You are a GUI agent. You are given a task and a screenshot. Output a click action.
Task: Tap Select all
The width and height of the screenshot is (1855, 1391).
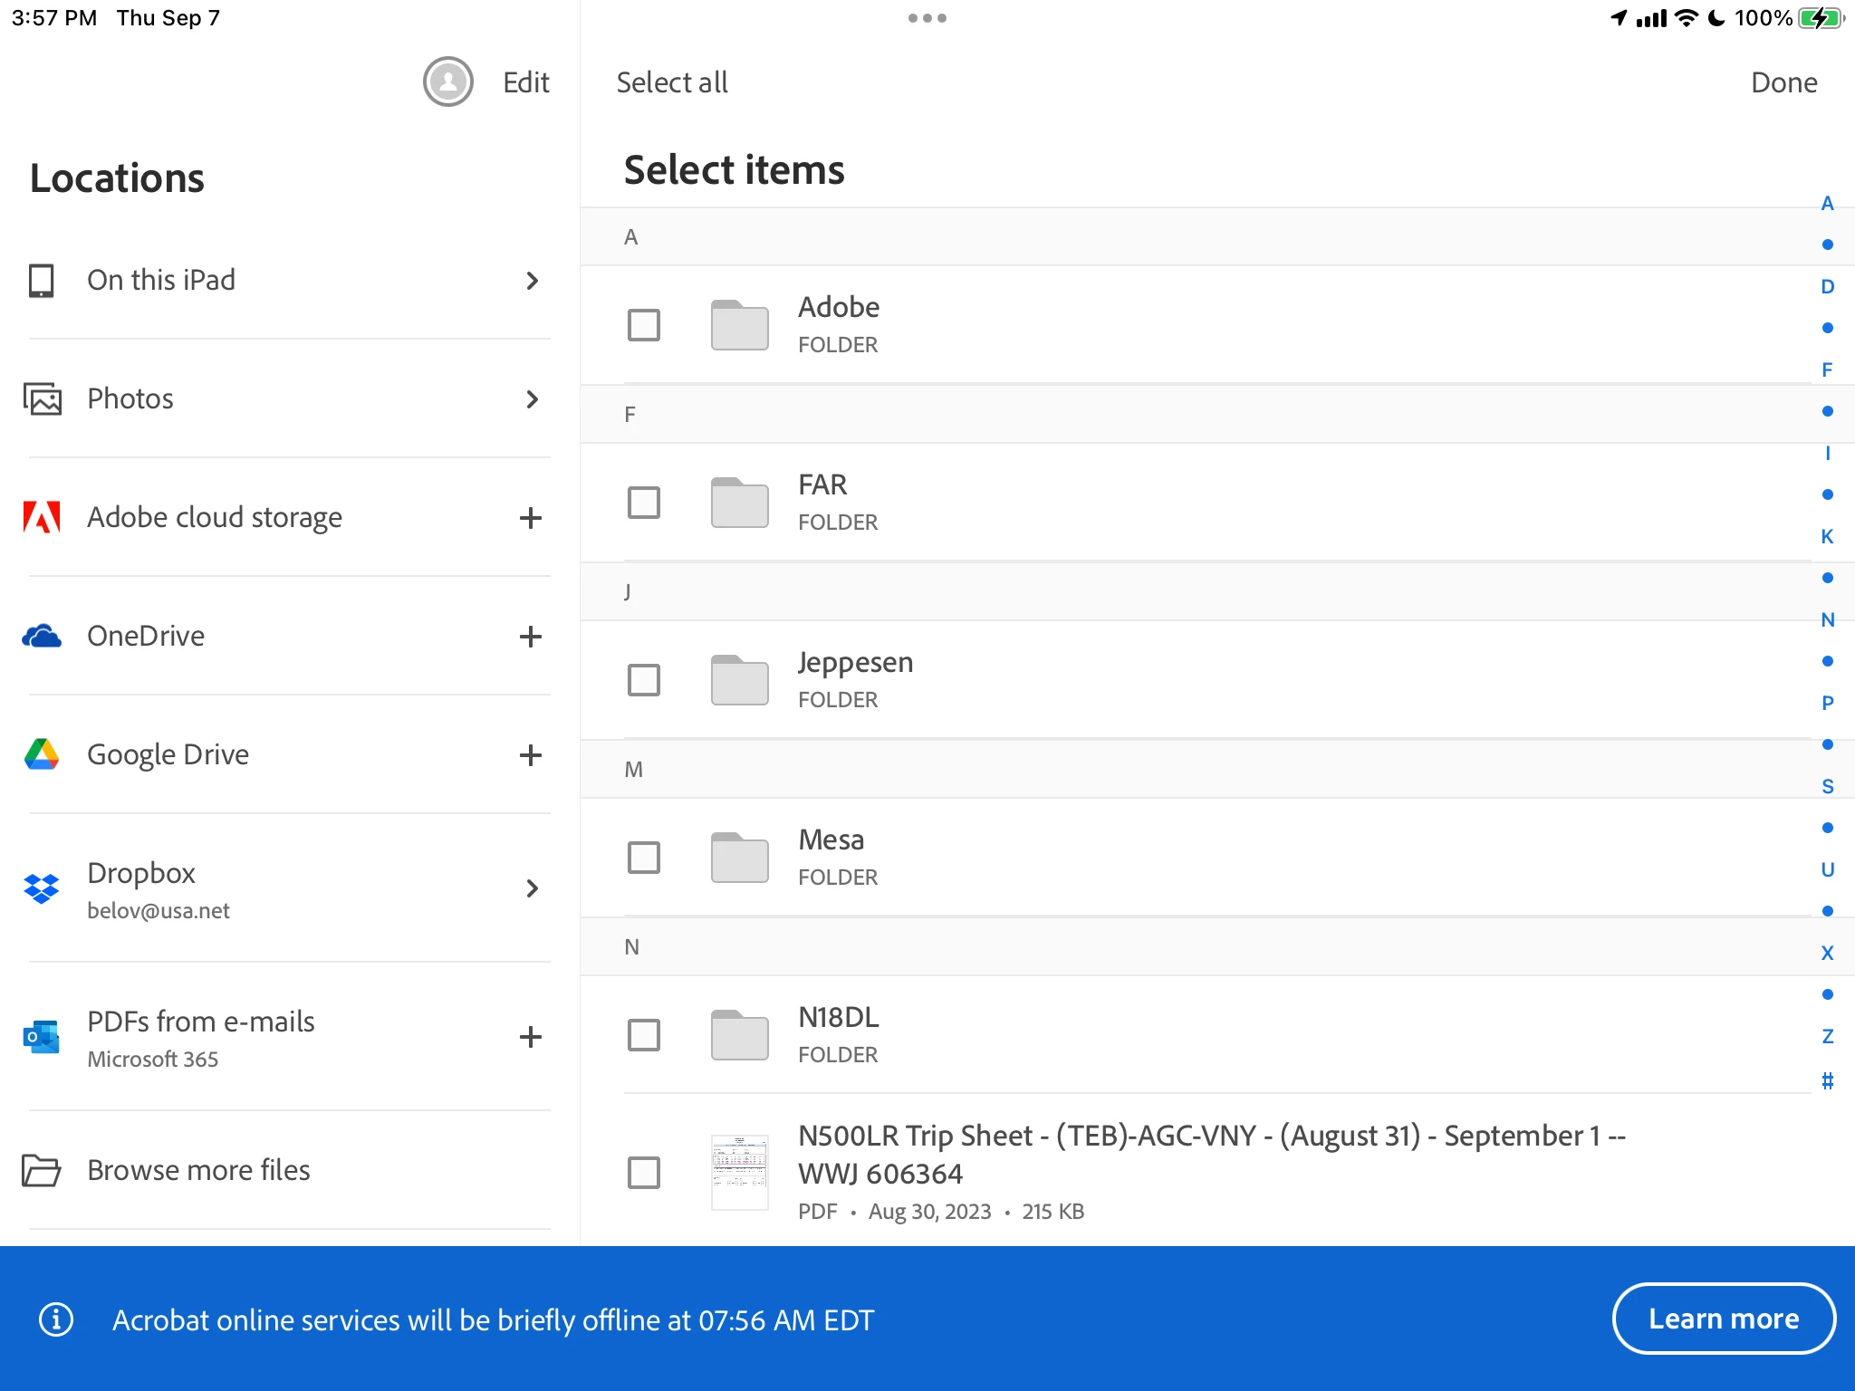coord(672,82)
